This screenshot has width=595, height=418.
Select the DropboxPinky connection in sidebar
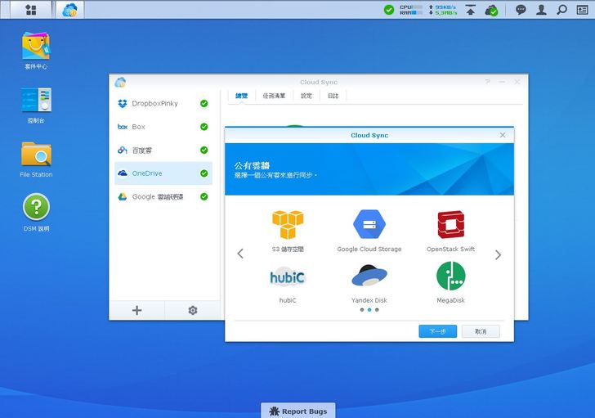click(154, 104)
